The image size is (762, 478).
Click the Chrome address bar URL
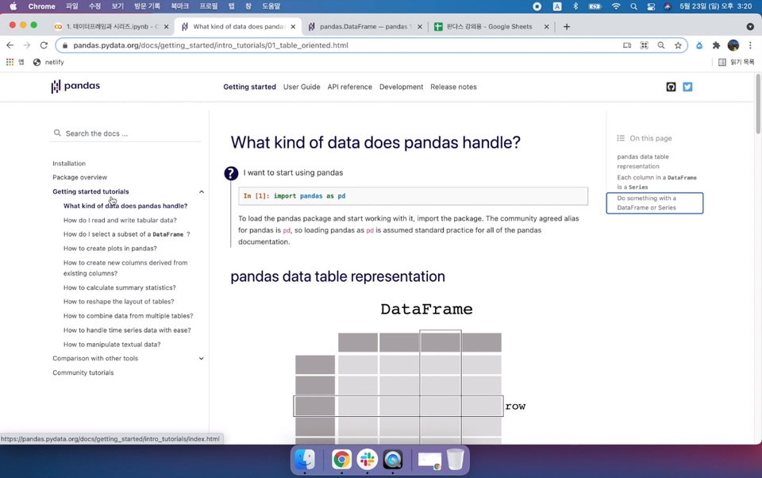coord(211,45)
